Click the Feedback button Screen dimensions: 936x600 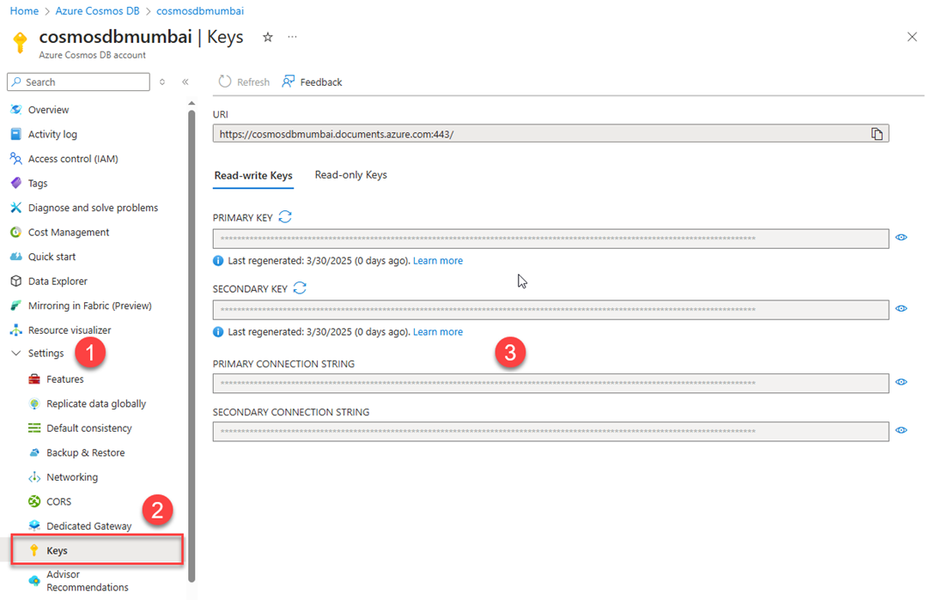[313, 82]
